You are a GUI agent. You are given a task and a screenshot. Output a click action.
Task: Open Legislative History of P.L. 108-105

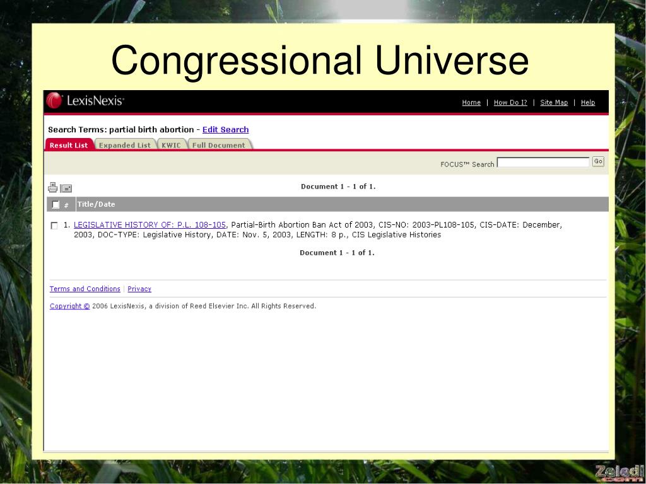pyautogui.click(x=150, y=225)
